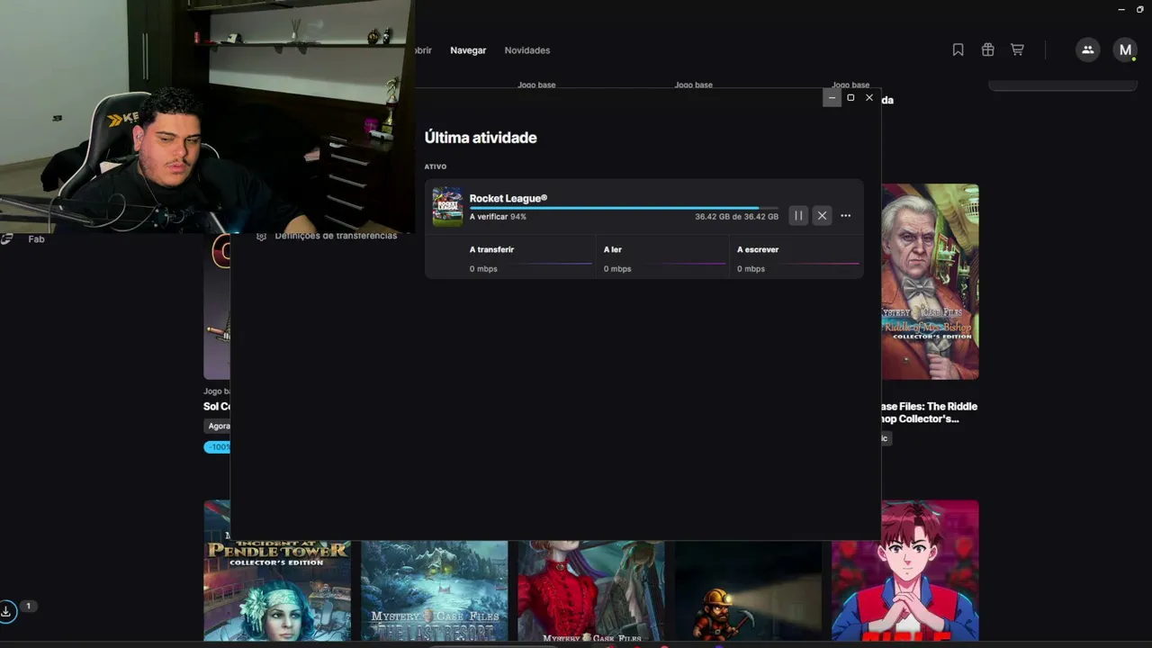Close the Última atividade popup window
This screenshot has height=648, width=1152.
click(x=868, y=97)
